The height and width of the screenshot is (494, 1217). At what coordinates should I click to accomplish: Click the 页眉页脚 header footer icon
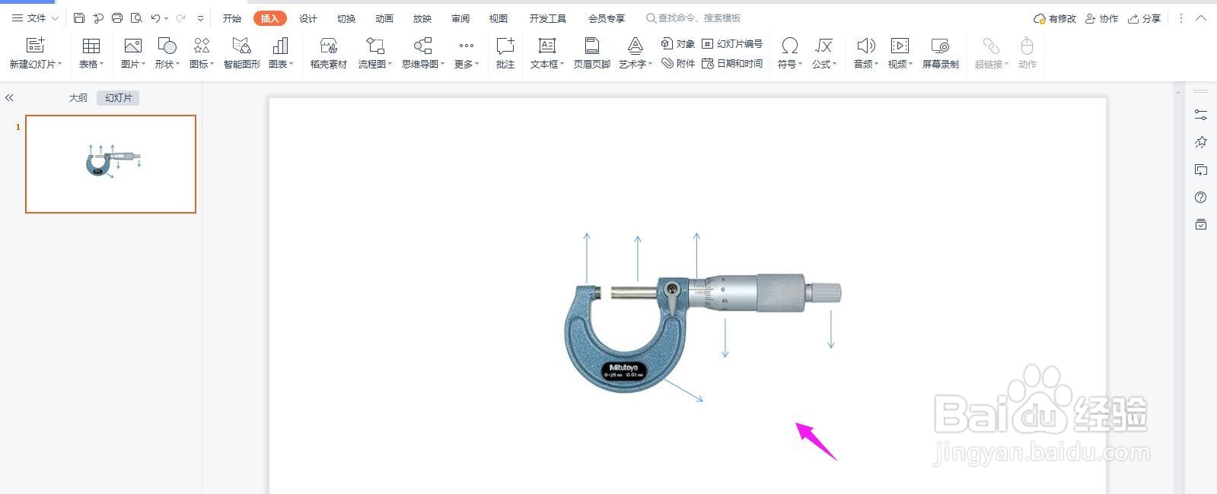pos(591,46)
